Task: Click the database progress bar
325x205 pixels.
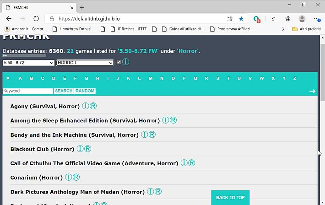Action: point(24,55)
